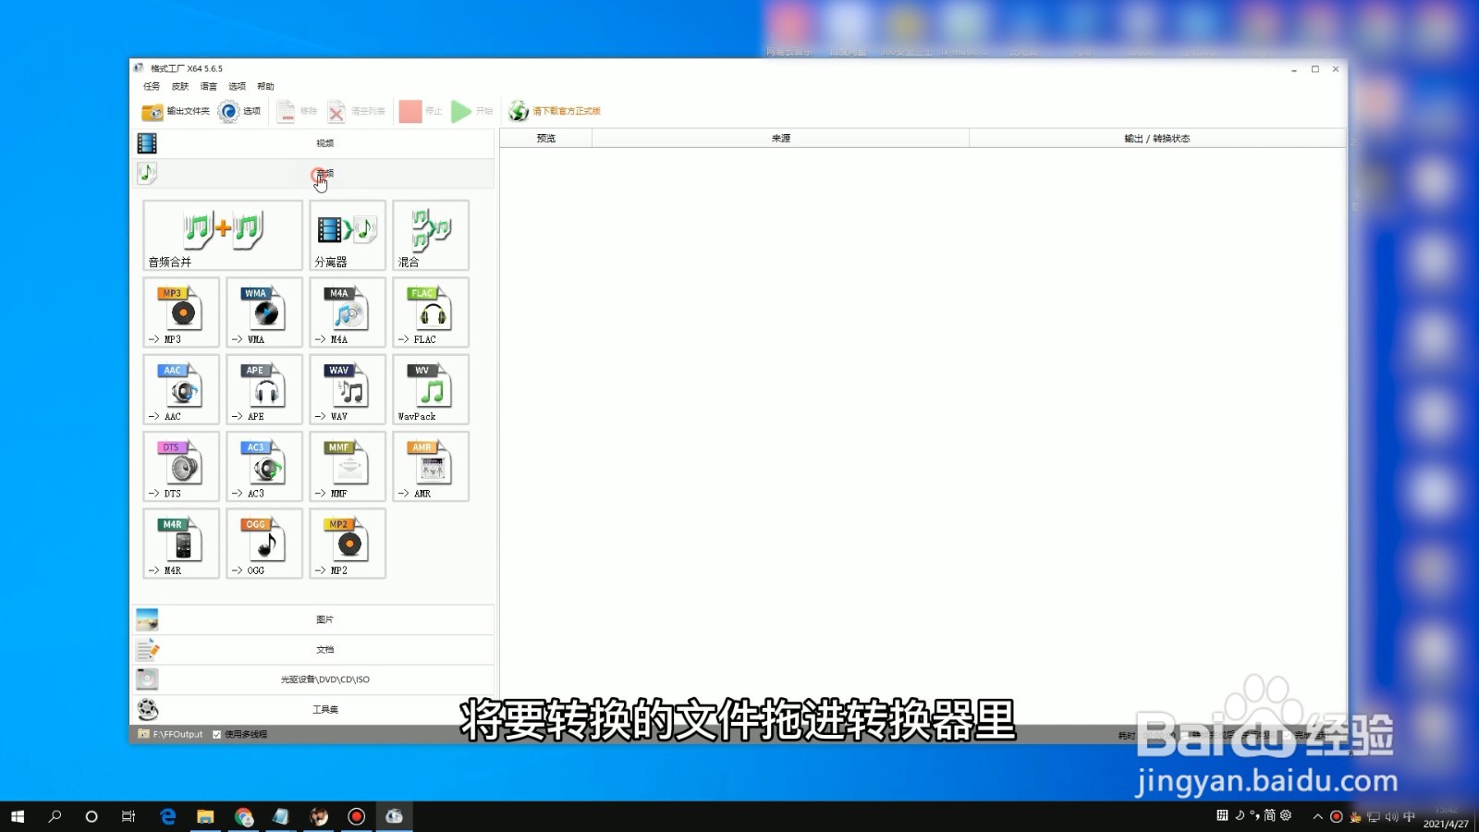Screen dimensions: 1479x832
Task: Open the 分离器 splitter tool
Action: (x=347, y=235)
